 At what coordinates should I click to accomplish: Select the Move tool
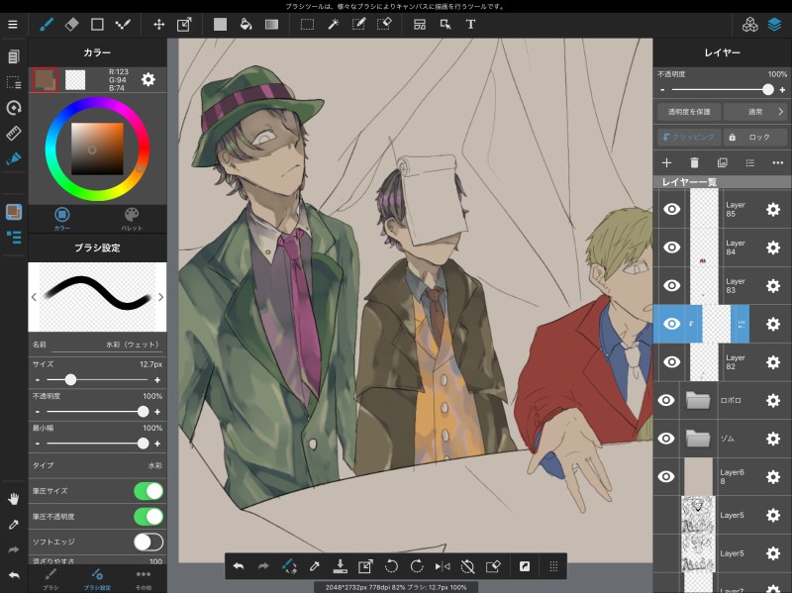[158, 24]
